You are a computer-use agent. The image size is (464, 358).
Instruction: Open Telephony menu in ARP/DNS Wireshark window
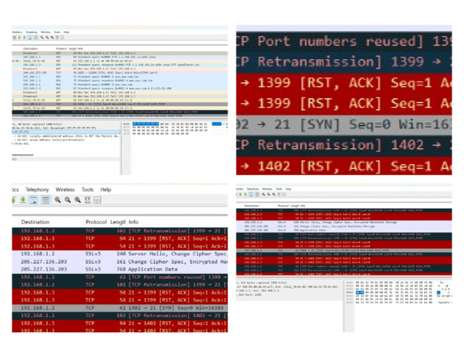click(31, 32)
